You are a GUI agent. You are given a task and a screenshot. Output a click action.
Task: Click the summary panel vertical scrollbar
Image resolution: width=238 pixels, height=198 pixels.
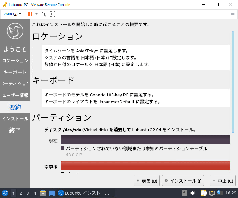(233, 82)
